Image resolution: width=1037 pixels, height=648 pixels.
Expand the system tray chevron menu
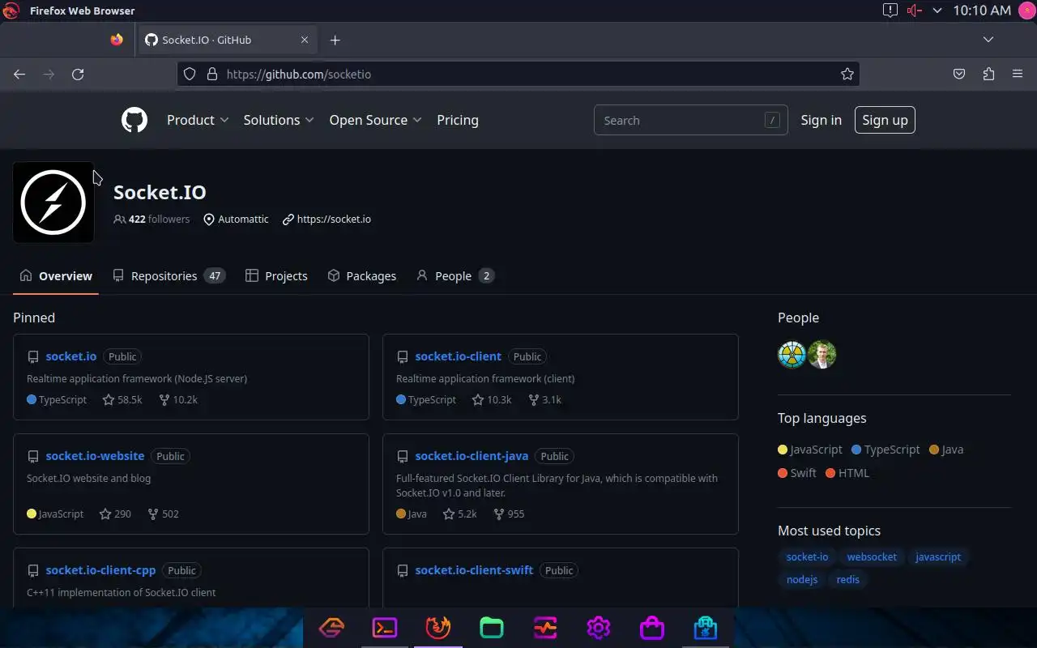(x=937, y=11)
